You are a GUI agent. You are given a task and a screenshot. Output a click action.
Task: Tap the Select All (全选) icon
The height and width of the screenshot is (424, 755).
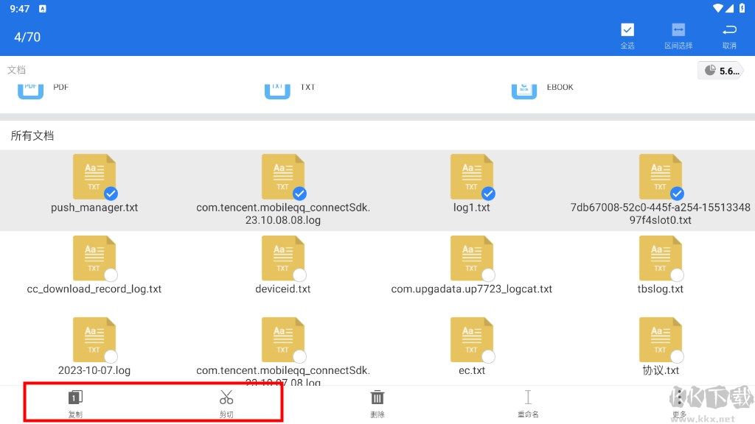[x=627, y=30]
